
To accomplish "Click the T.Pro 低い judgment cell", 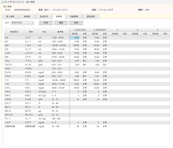I will (x=85, y=61).
